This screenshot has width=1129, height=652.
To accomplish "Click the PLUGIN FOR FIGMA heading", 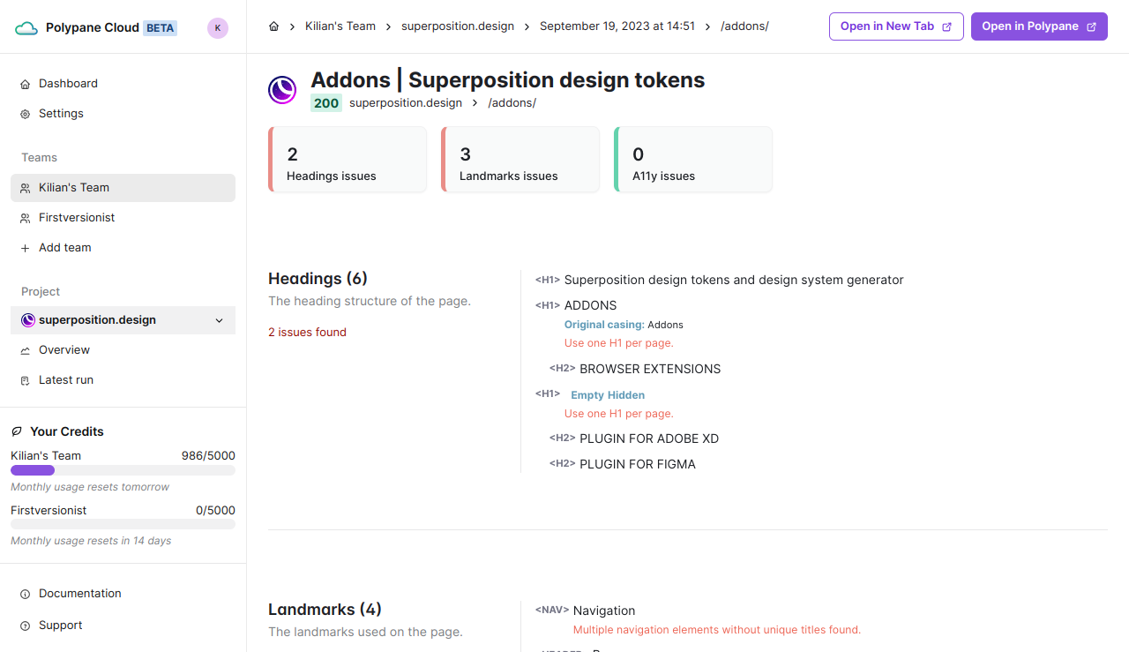I will (638, 464).
